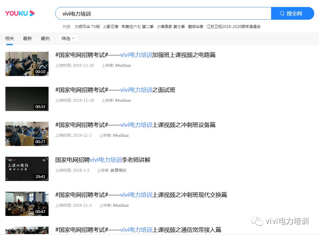This screenshot has width=319, height=235.
Task: Click the search box containing vivi电力培训
Action: (163, 14)
